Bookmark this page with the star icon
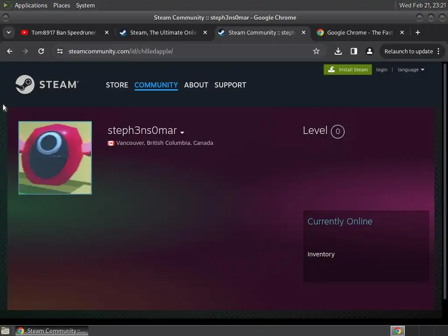This screenshot has width=448, height=336. (316, 51)
